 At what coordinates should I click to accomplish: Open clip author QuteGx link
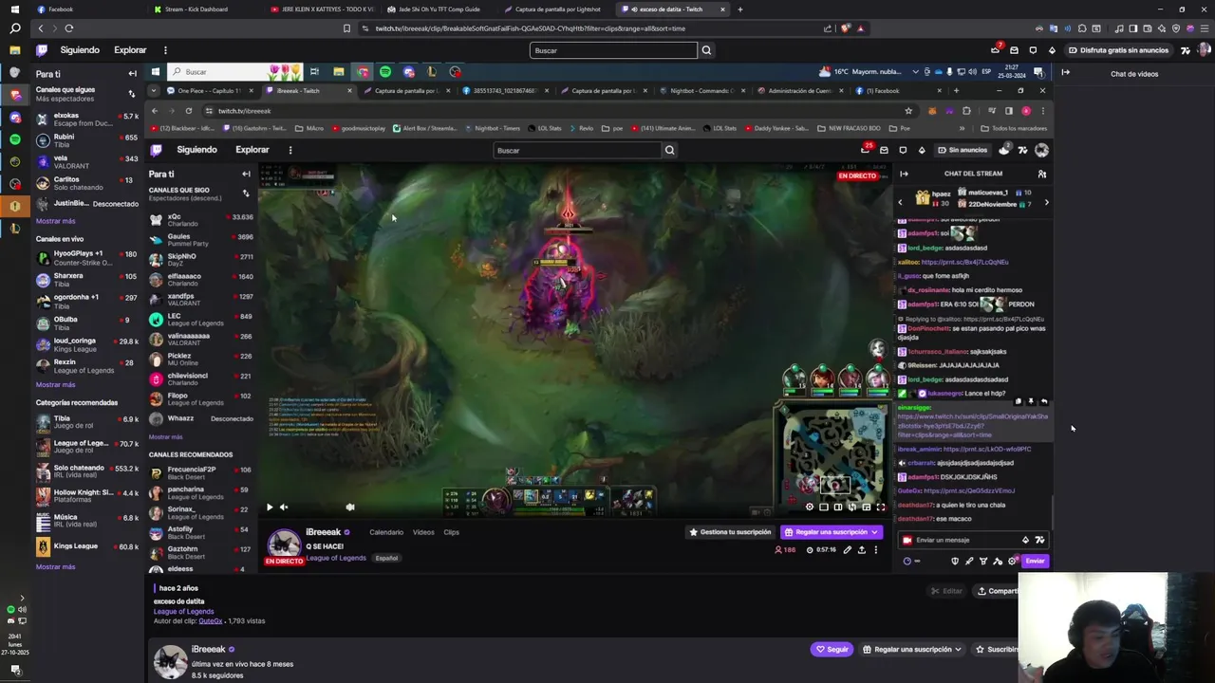pos(210,621)
